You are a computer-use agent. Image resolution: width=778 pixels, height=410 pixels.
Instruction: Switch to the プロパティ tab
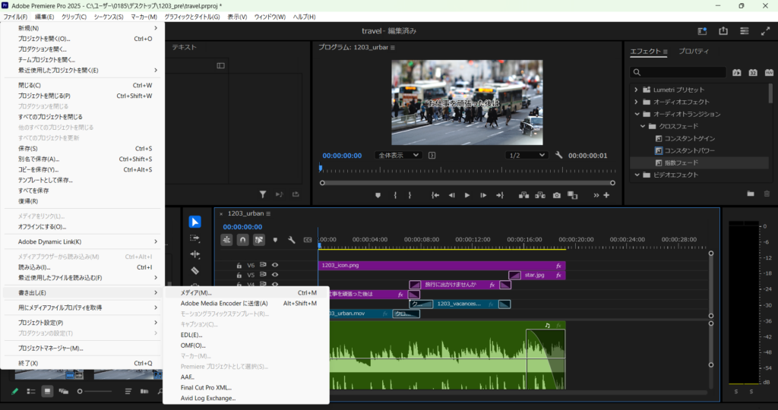(x=694, y=52)
